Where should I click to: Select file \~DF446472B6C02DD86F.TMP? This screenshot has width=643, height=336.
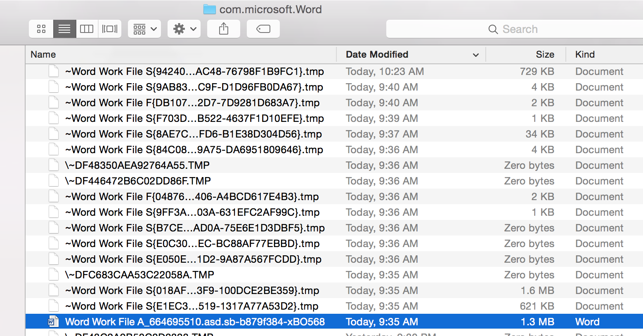coord(138,181)
